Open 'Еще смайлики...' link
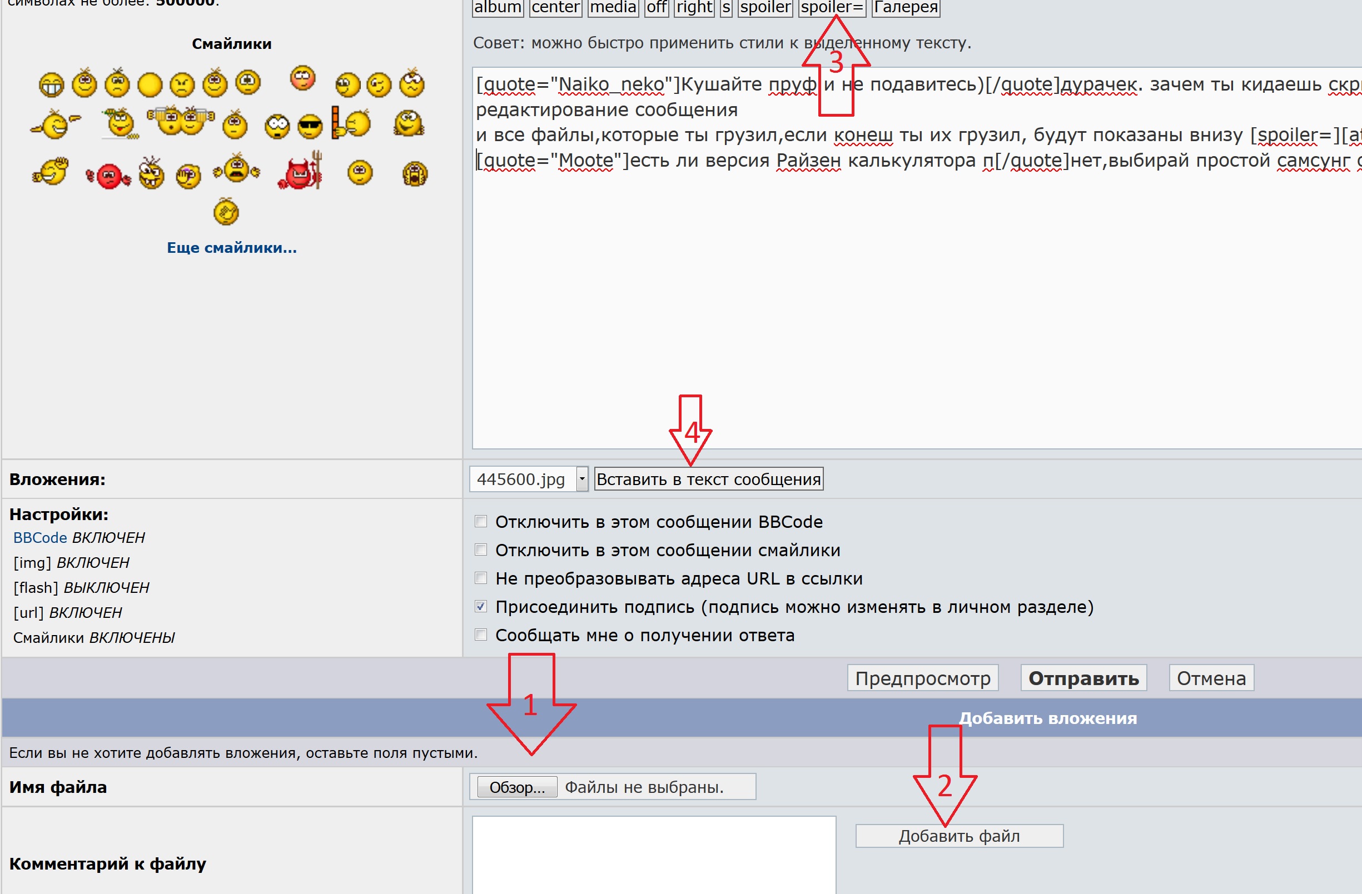The width and height of the screenshot is (1362, 894). (x=232, y=248)
